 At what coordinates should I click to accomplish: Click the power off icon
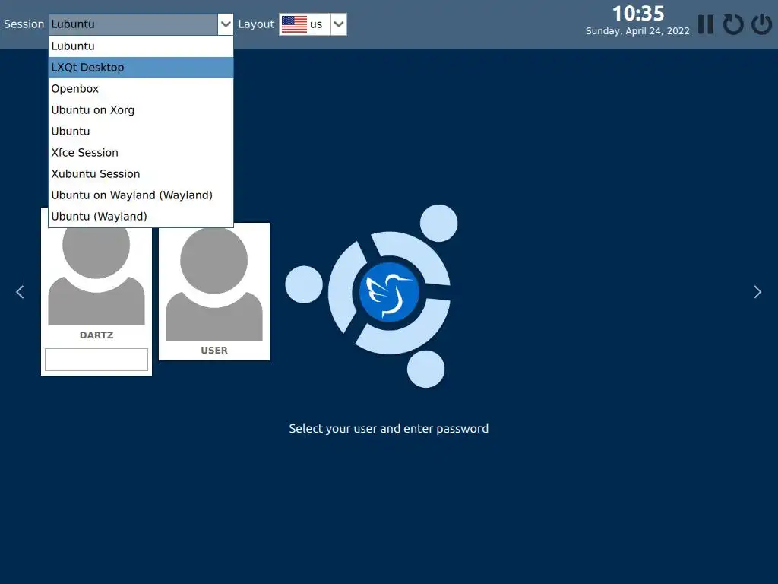tap(761, 24)
